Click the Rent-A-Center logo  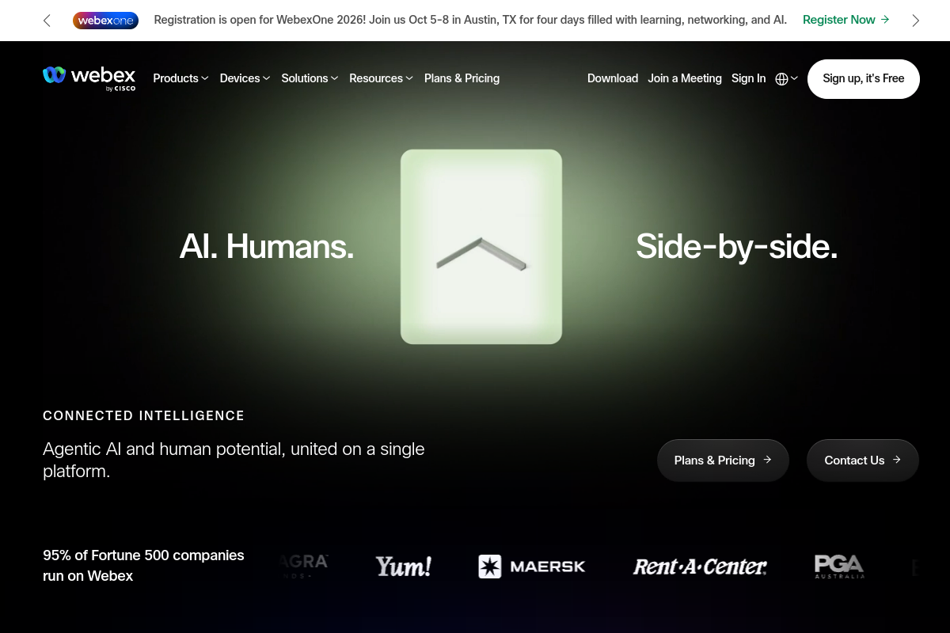click(x=699, y=567)
